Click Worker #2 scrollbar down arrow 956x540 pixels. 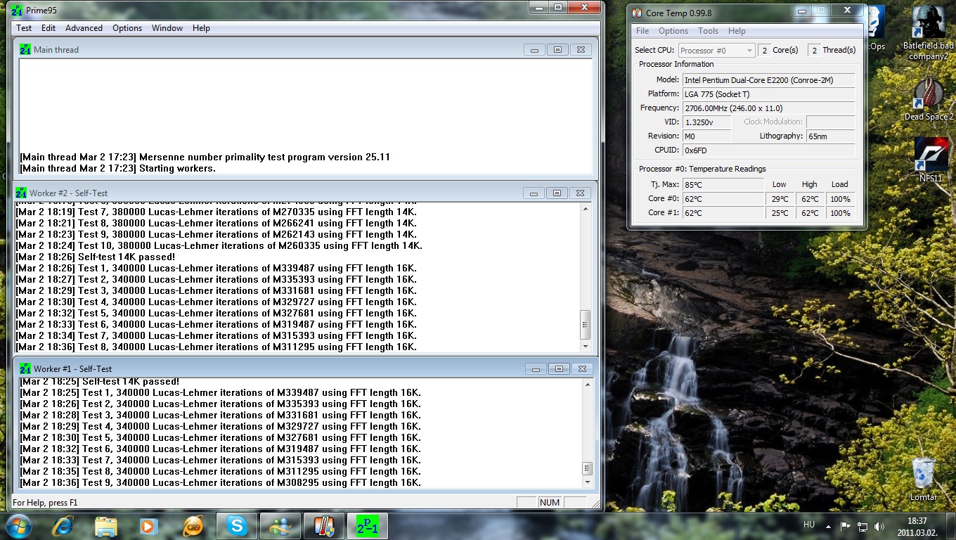(x=585, y=347)
